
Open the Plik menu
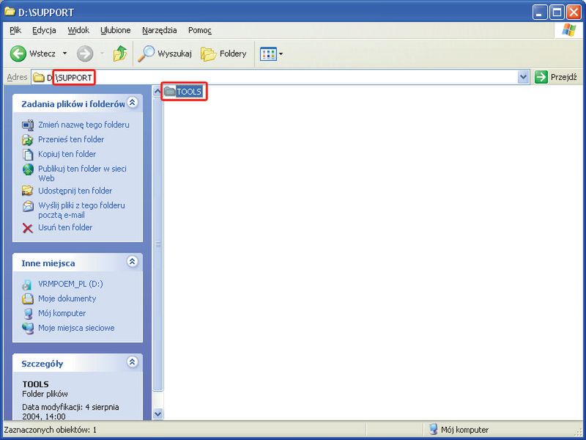15,30
